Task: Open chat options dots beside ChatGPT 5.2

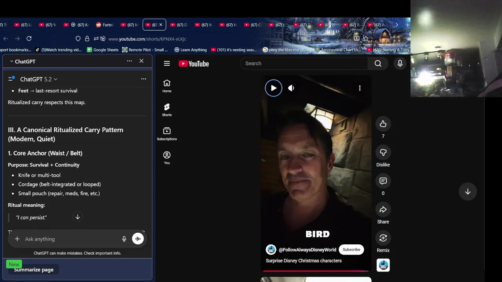Action: click(x=144, y=79)
